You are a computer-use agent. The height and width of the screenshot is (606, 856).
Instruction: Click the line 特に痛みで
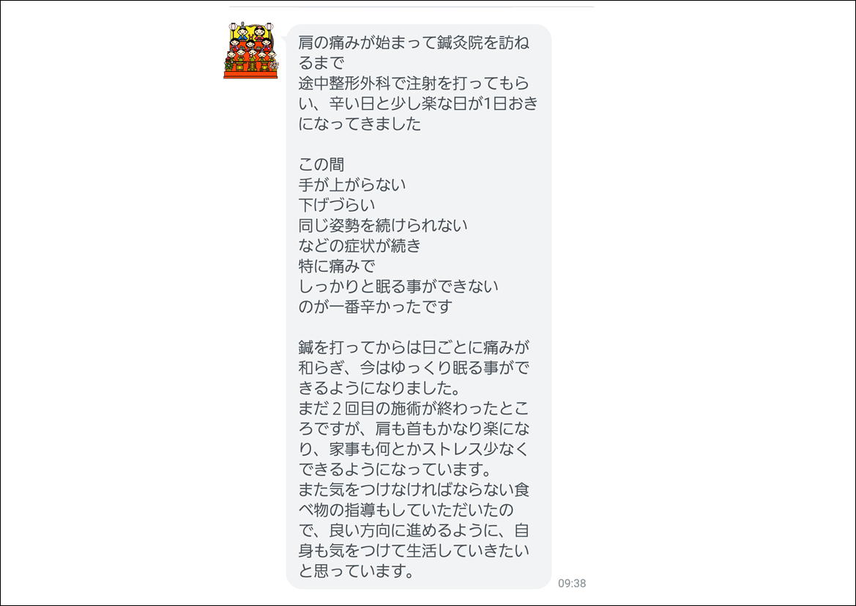(337, 266)
